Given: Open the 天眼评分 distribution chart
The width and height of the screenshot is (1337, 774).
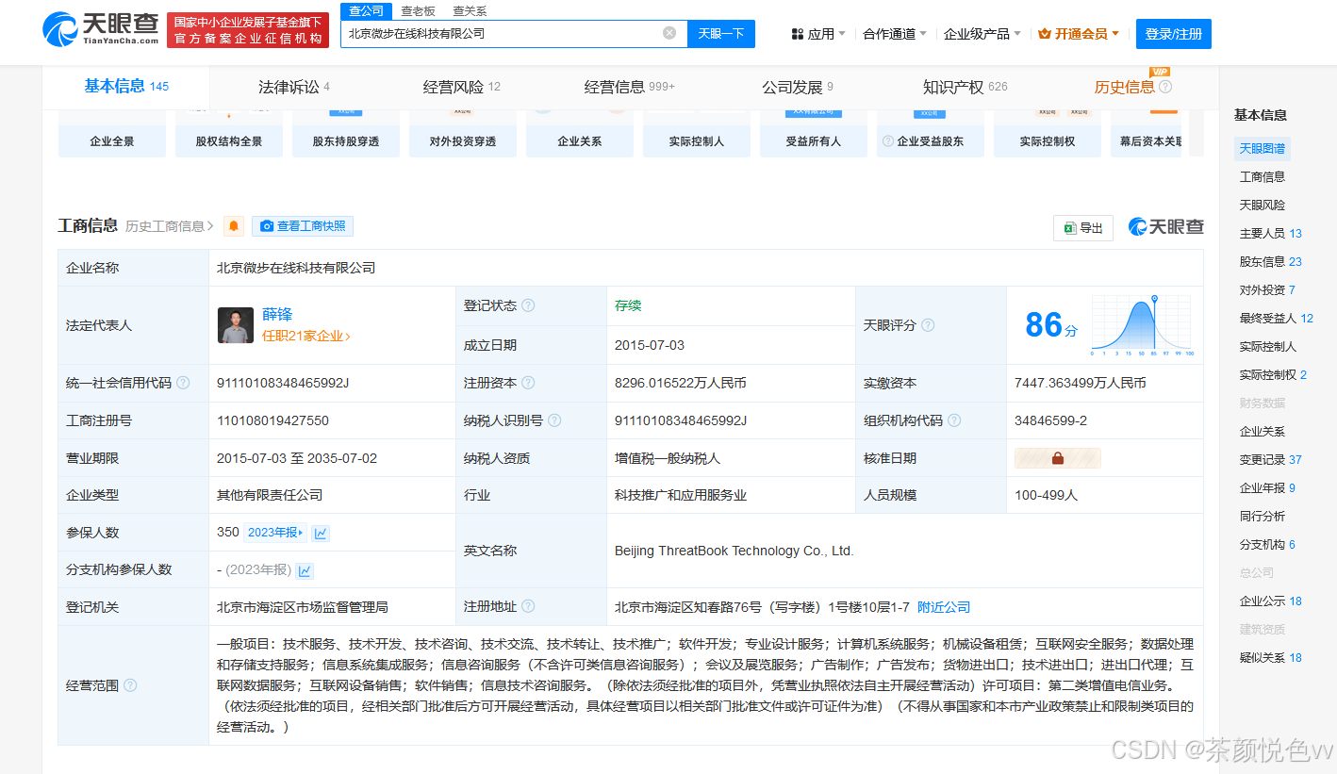Looking at the screenshot, I should coord(1142,324).
